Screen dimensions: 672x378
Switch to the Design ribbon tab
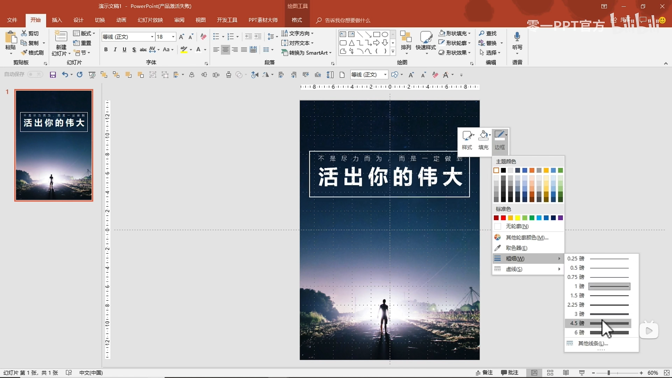pyautogui.click(x=78, y=20)
